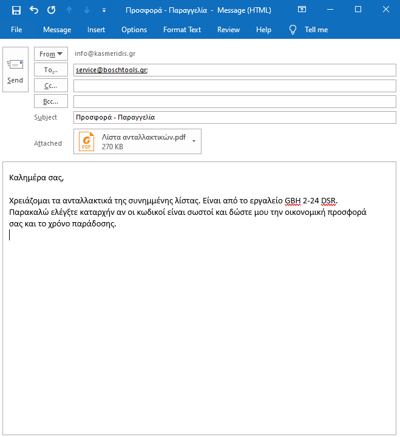The width and height of the screenshot is (400, 437).
Task: Click the PDF attachment icon
Action: (86, 141)
